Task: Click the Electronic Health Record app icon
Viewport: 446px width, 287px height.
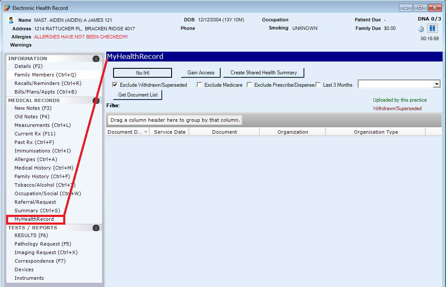Action: (7, 8)
